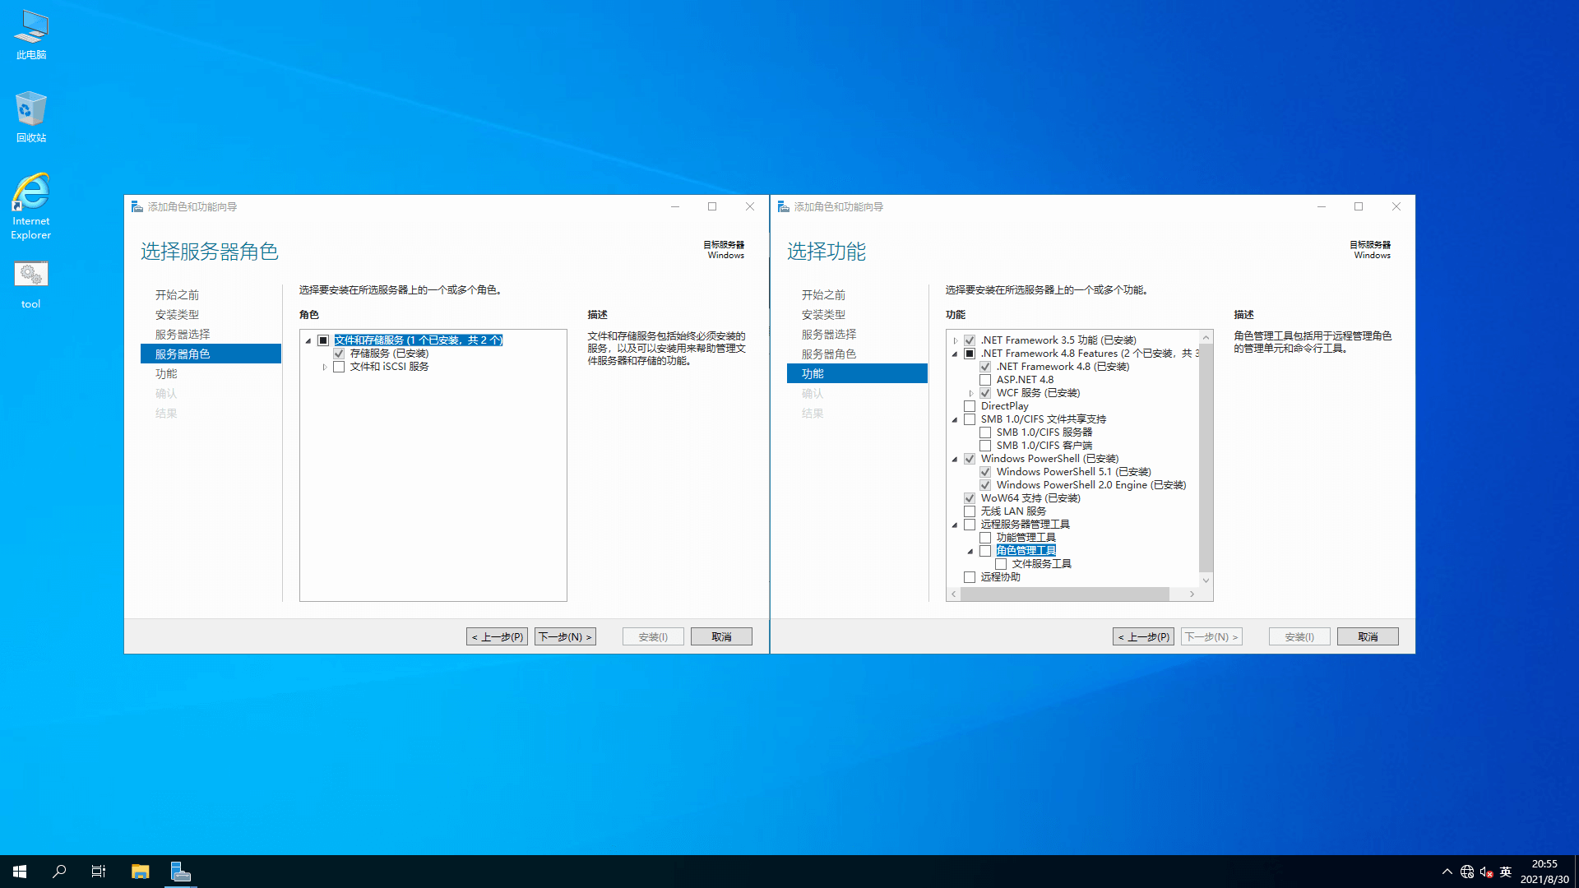
Task: Collapse the Windows PowerShell feature node
Action: [955, 459]
